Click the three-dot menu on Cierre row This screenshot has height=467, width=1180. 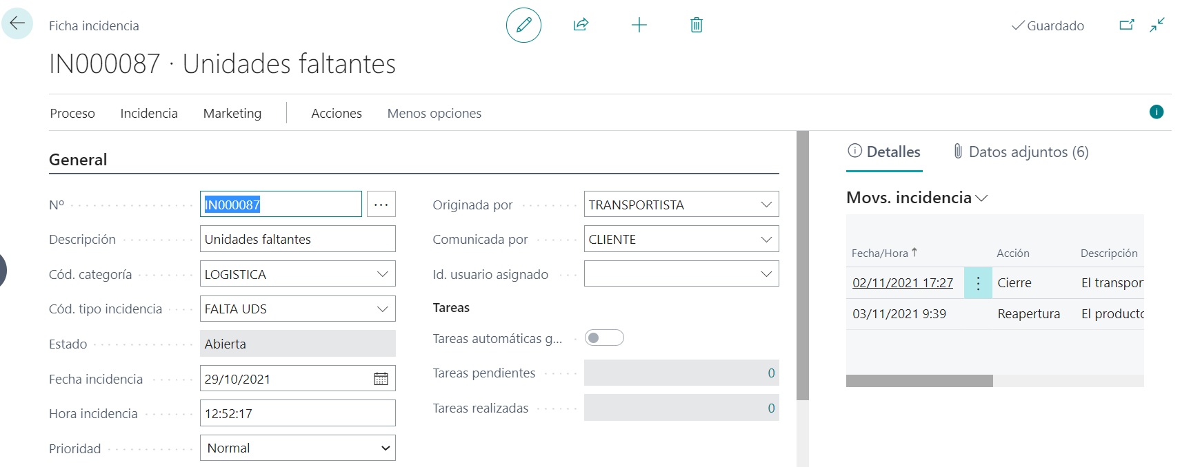[x=978, y=283]
